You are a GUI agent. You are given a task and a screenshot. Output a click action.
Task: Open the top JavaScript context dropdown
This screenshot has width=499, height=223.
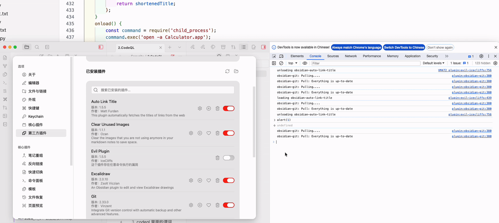[x=293, y=63]
